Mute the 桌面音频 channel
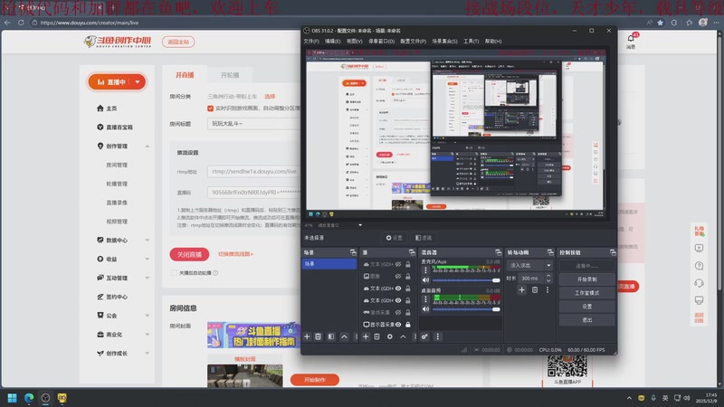Viewport: 724px width, 407px height. [x=425, y=309]
